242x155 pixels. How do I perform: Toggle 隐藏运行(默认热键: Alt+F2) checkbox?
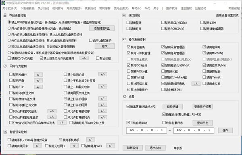click(164, 114)
